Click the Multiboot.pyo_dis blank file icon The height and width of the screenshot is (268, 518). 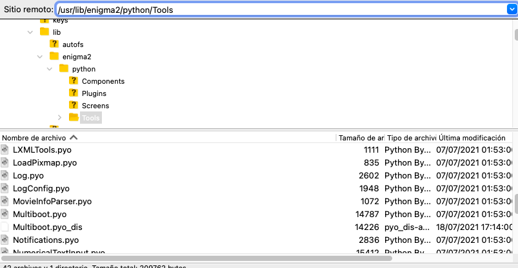point(5,227)
